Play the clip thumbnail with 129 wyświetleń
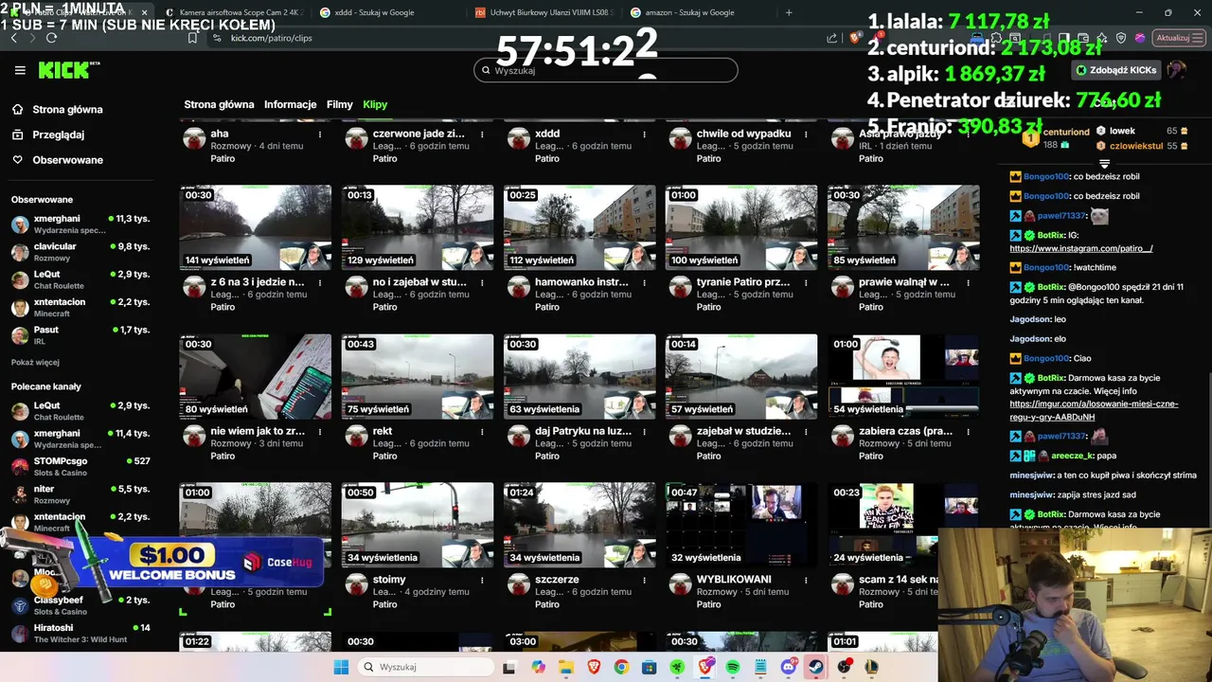 (418, 227)
